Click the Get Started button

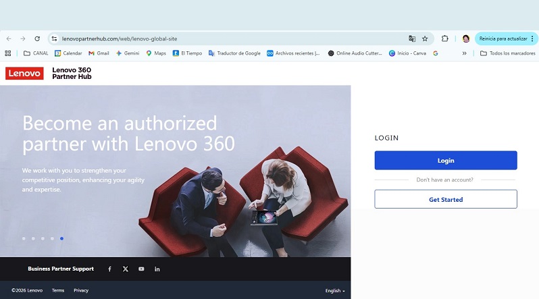point(446,199)
